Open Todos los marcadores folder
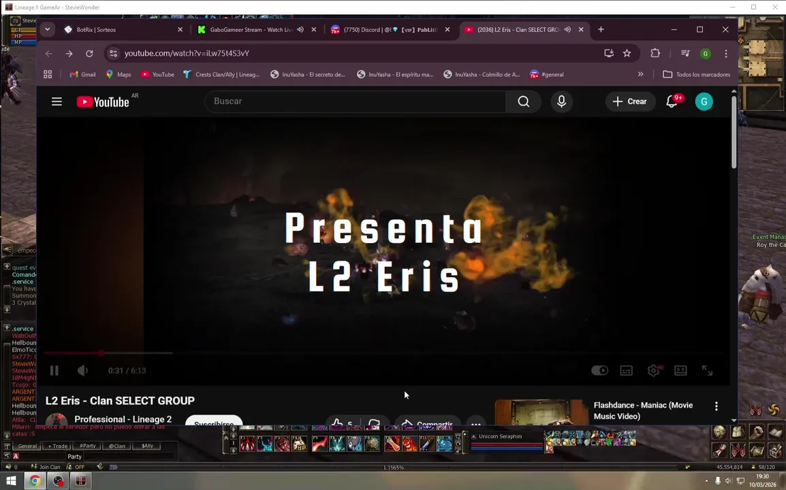This screenshot has height=490, width=786. tap(696, 74)
